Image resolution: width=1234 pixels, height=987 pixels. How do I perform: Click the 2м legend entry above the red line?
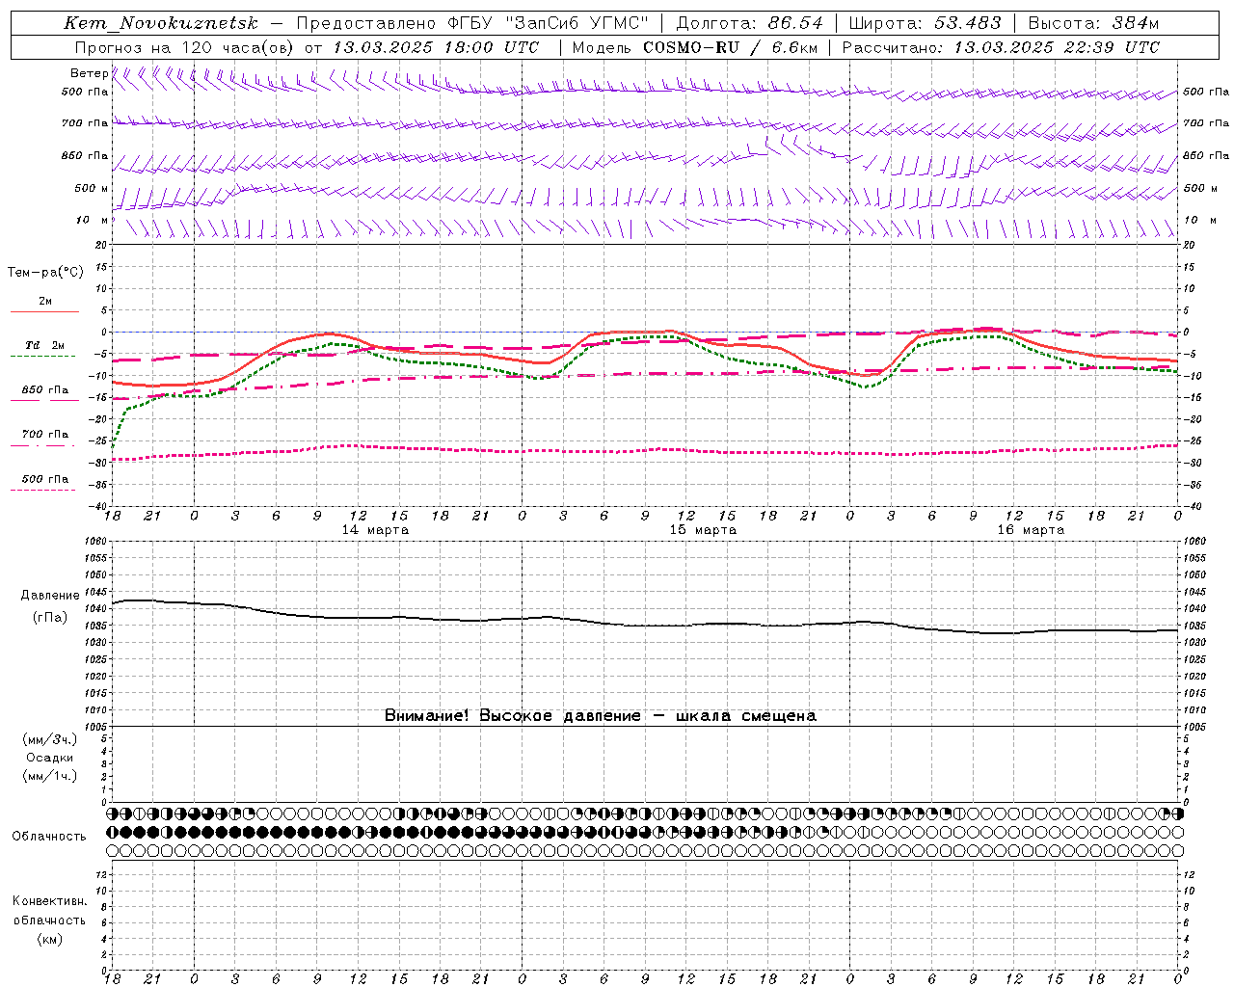coord(45,301)
